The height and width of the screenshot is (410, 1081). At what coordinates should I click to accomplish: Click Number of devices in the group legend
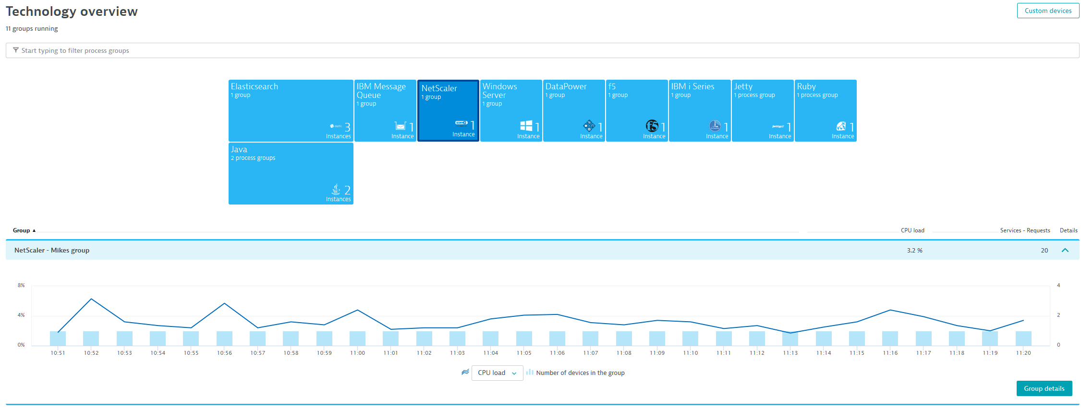(x=580, y=373)
